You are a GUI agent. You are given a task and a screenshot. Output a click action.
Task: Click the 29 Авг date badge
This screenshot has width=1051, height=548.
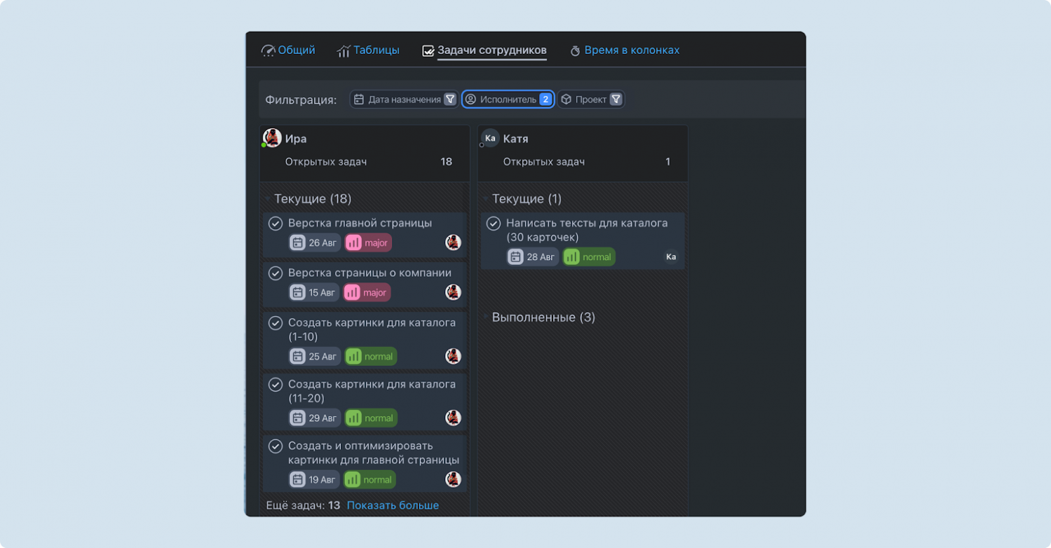(x=315, y=418)
